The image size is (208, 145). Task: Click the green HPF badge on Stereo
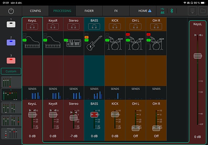click(66, 40)
